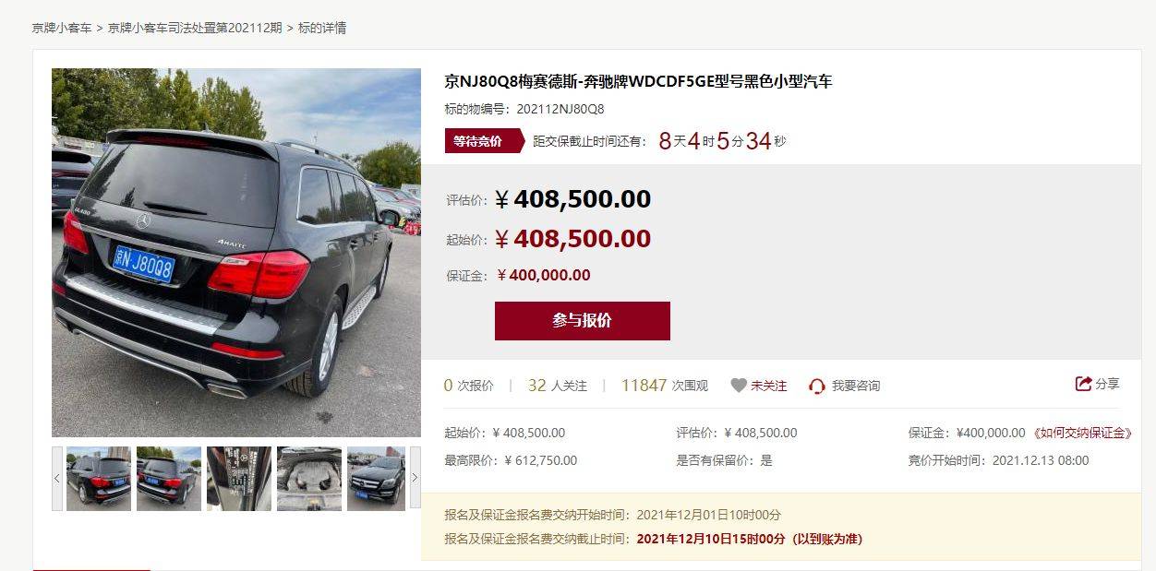Click the 标的详情 breadcrumb item
This screenshot has width=1156, height=571.
[322, 28]
